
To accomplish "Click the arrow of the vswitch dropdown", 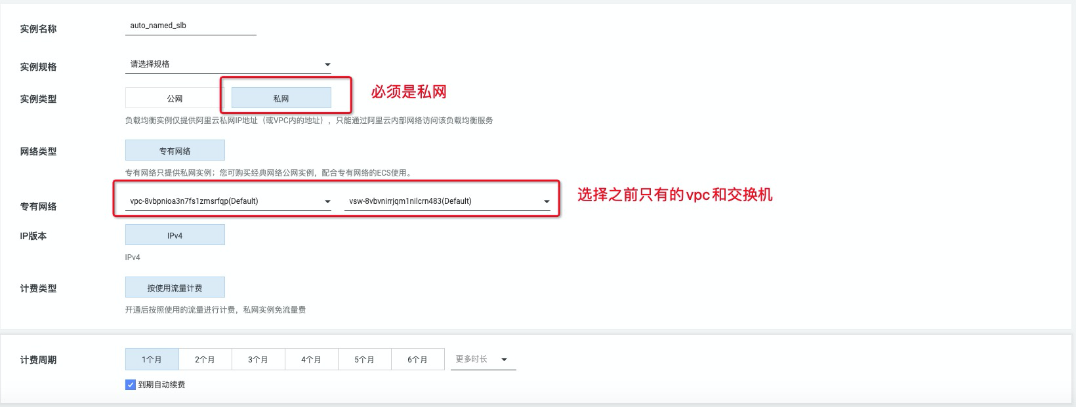I will [x=547, y=201].
